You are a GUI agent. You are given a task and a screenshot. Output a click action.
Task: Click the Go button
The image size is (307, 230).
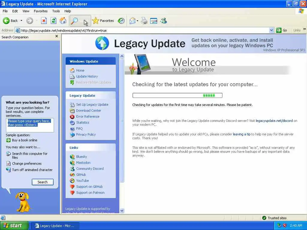click(282, 31)
